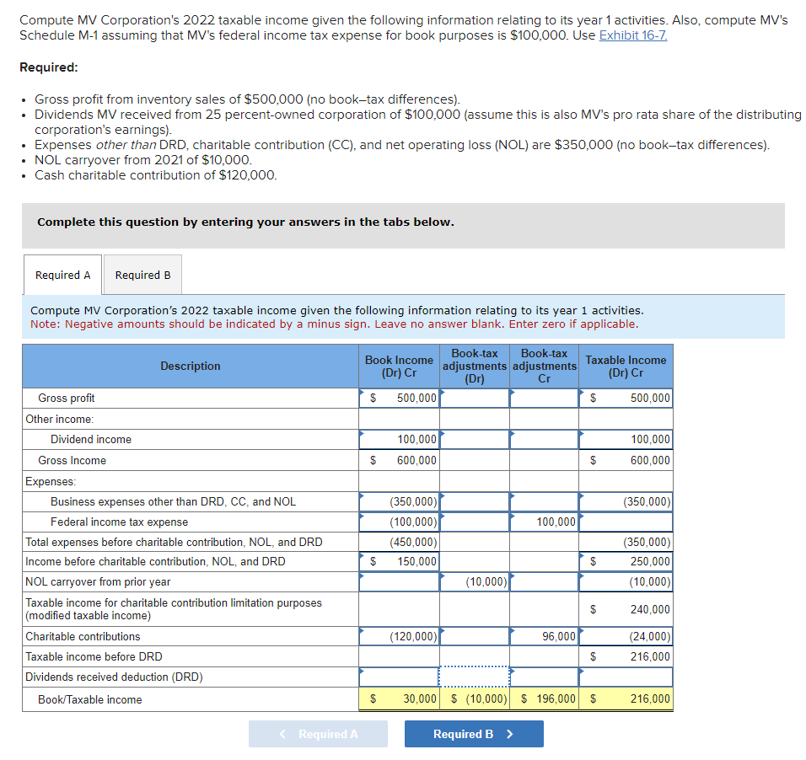Click Federal income tax expense Cr adjustment cell

(544, 522)
